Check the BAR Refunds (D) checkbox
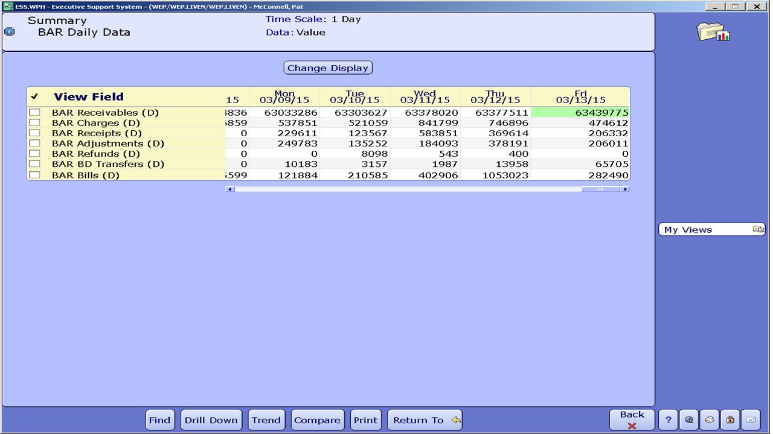The height and width of the screenshot is (434, 773). click(35, 154)
